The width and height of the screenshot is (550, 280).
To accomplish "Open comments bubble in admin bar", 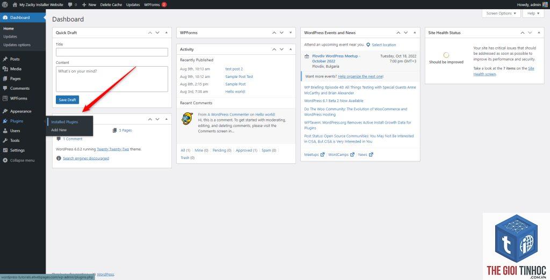I will pyautogui.click(x=73, y=4).
